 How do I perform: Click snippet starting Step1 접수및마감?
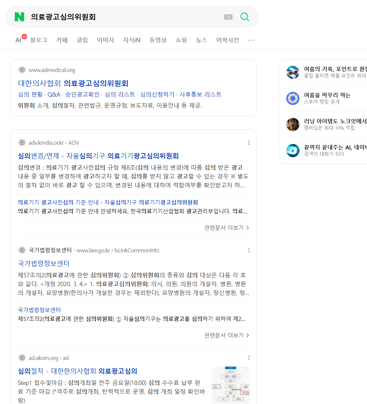(111, 392)
